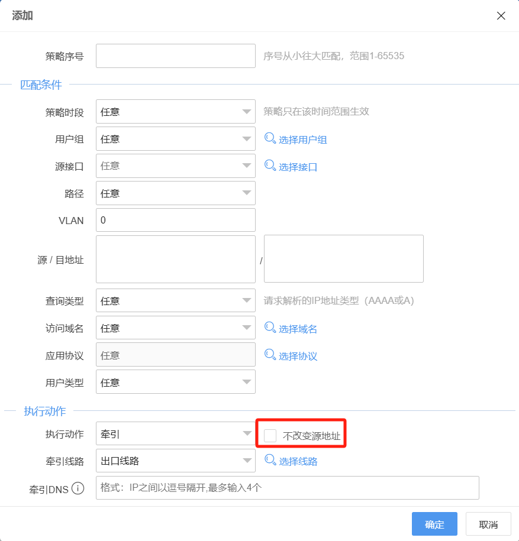Click the 取消 cancel button

tap(488, 524)
